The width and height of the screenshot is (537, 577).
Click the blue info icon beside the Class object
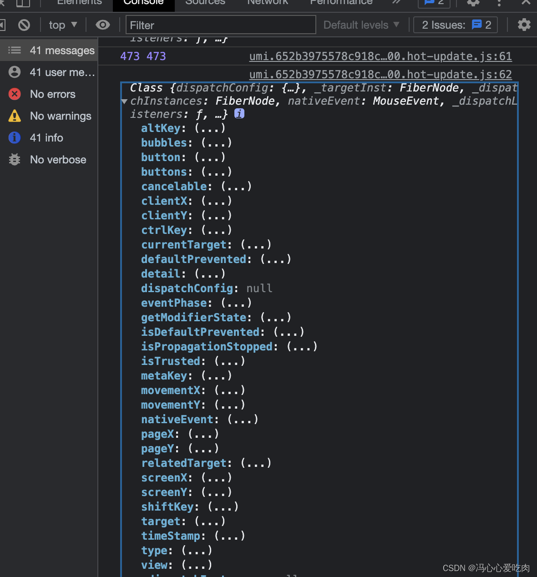(239, 114)
